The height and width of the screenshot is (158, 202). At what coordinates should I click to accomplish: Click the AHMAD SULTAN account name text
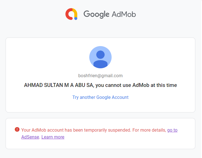[59, 85]
